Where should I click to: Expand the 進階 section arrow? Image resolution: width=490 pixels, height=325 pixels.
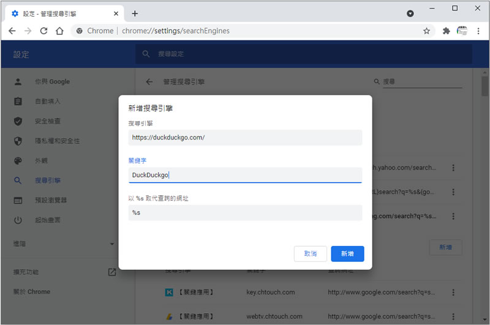tap(112, 244)
